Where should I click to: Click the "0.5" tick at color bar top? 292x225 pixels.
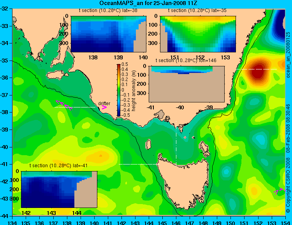[125, 64]
